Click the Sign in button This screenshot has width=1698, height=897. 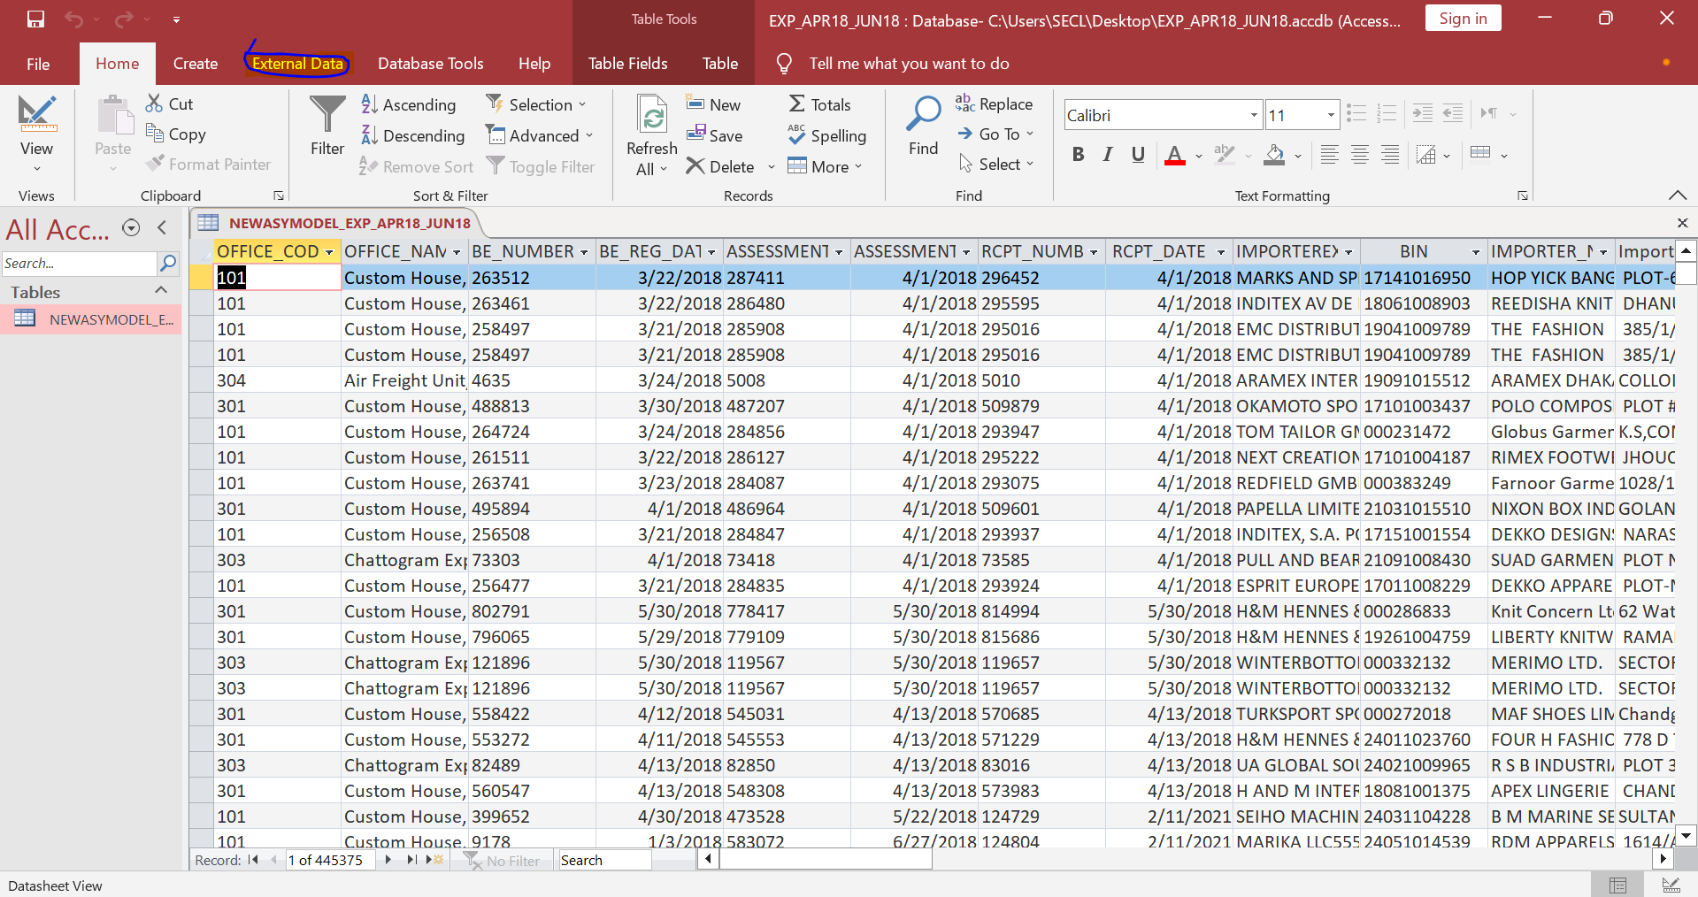pyautogui.click(x=1464, y=19)
